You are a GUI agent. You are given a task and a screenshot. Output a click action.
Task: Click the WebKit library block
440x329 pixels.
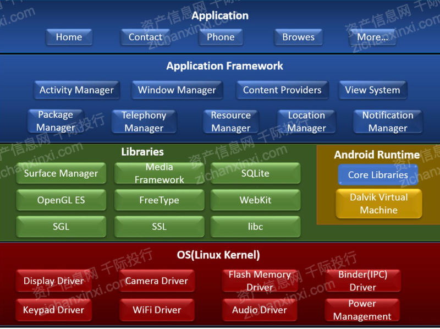255,200
